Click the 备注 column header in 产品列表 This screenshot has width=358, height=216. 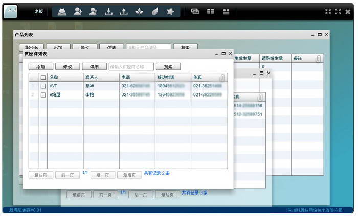point(307,58)
